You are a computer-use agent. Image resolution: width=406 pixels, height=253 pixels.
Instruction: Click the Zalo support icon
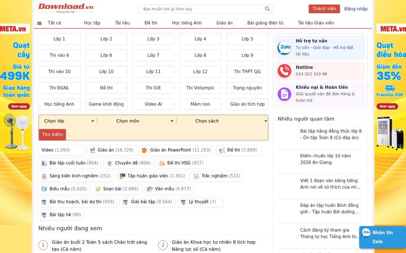coord(284,47)
